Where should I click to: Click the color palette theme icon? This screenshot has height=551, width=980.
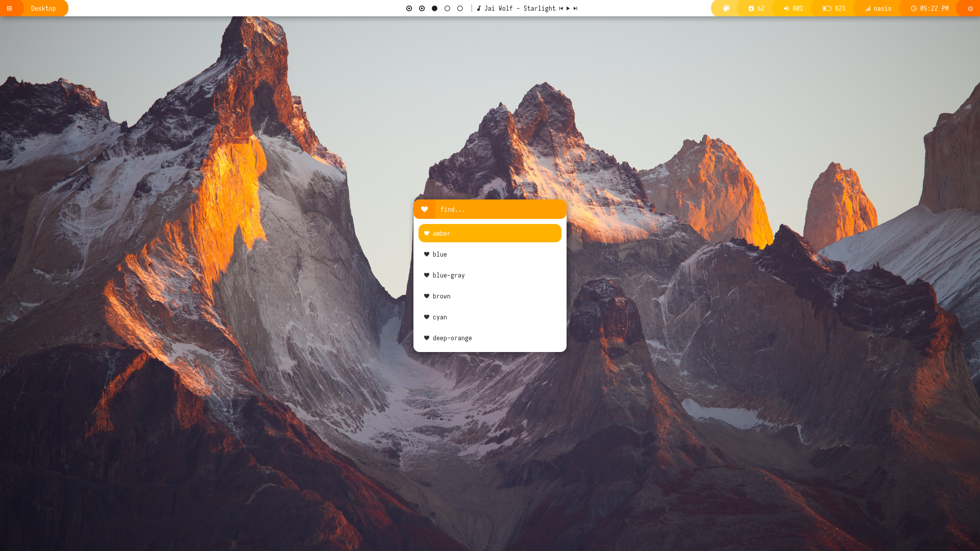coord(726,8)
